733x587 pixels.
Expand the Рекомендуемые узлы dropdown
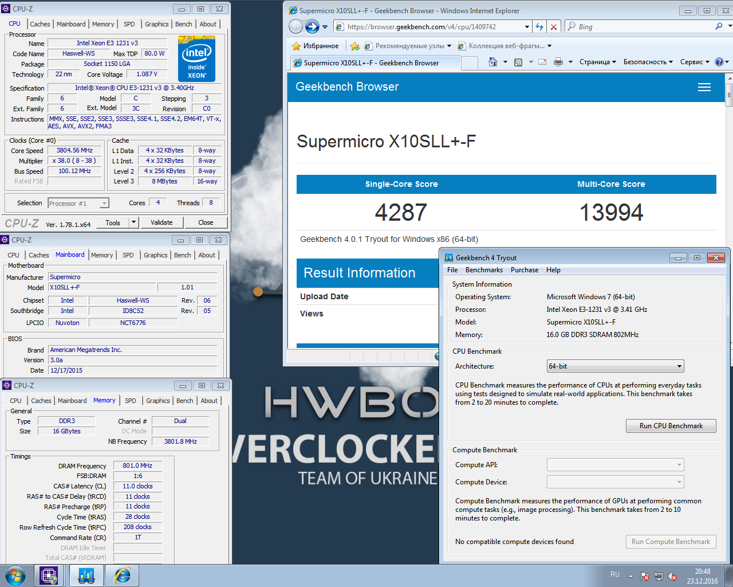(x=449, y=46)
